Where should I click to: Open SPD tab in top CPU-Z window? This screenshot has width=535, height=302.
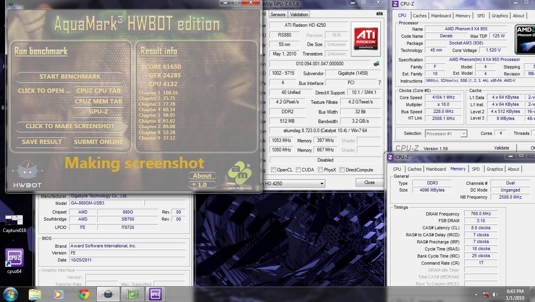click(x=481, y=16)
